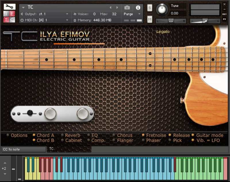The width and height of the screenshot is (230, 182).
Task: Click the Memory 446.30 MB readout
Action: coord(102,20)
